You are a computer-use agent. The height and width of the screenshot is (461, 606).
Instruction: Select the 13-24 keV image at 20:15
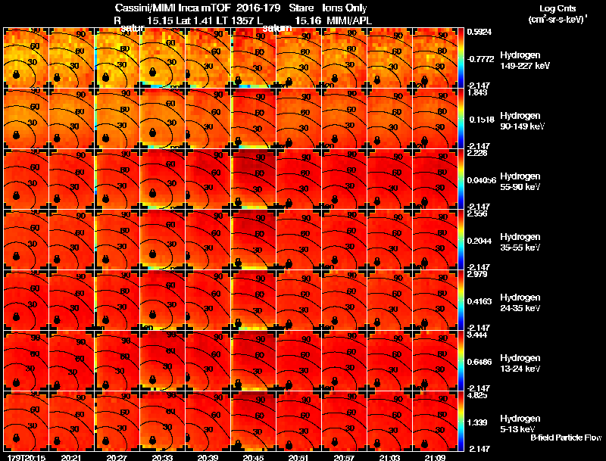(x=26, y=361)
